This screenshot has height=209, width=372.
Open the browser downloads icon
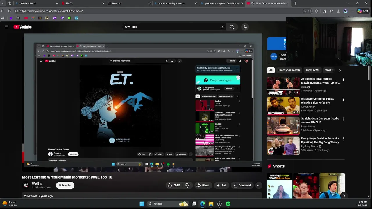pyautogui.click(x=338, y=11)
